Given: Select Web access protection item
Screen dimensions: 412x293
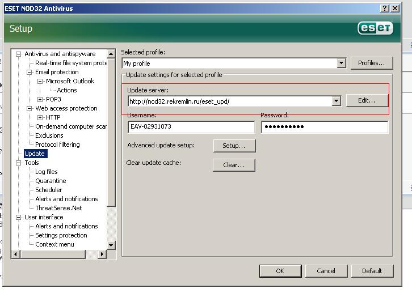Looking at the screenshot, I should point(66,108).
